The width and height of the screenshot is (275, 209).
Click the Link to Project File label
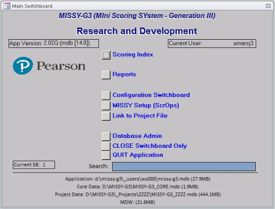pos(140,116)
